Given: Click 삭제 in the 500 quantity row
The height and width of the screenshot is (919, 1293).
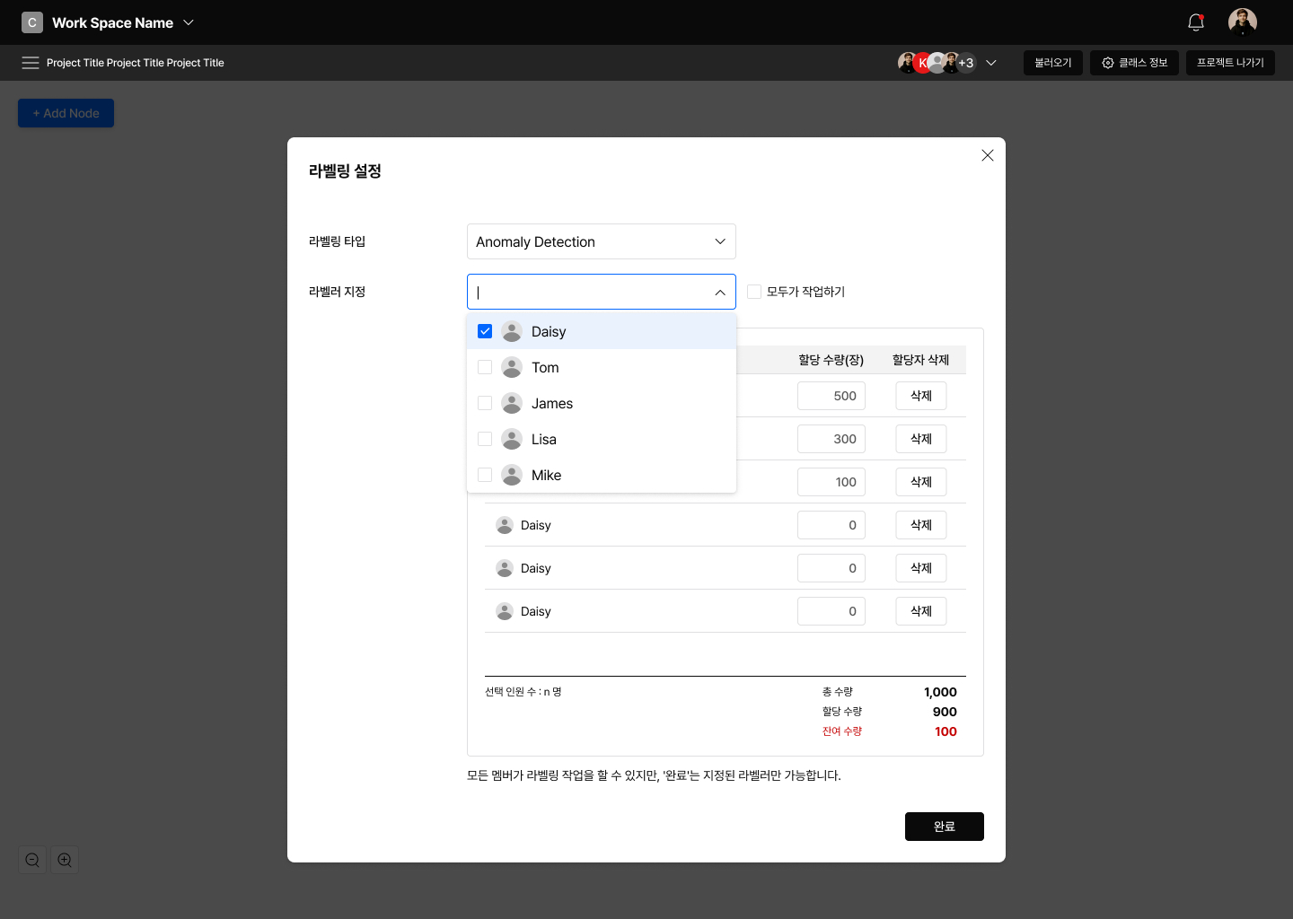Looking at the screenshot, I should (x=921, y=396).
